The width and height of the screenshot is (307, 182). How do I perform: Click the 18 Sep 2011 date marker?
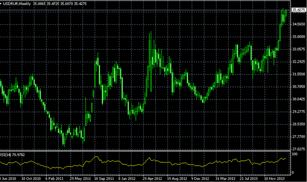click(x=104, y=179)
